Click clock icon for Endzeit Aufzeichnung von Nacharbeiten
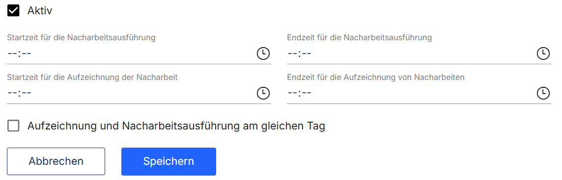562x180 pixels. pos(543,93)
